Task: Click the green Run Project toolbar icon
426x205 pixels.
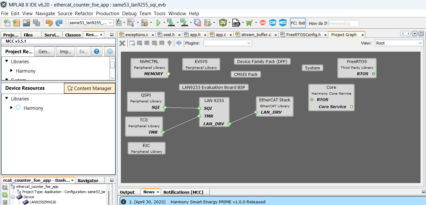Action: 159,23
